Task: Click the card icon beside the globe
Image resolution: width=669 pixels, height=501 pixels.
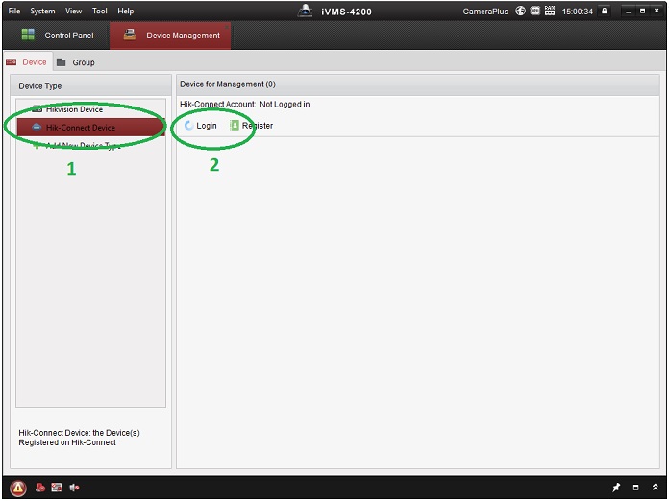Action: point(534,12)
